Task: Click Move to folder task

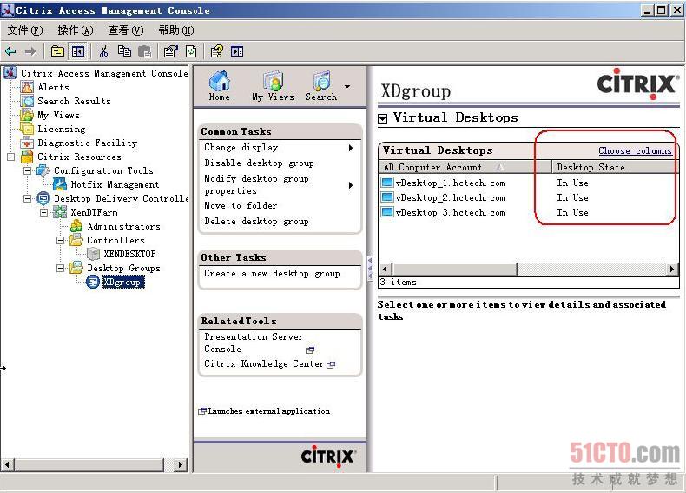Action: point(241,205)
